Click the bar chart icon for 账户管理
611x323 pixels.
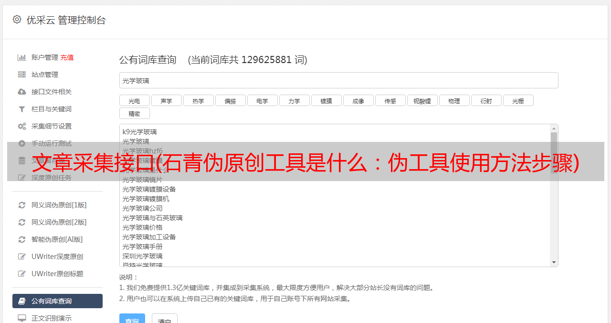coord(22,57)
